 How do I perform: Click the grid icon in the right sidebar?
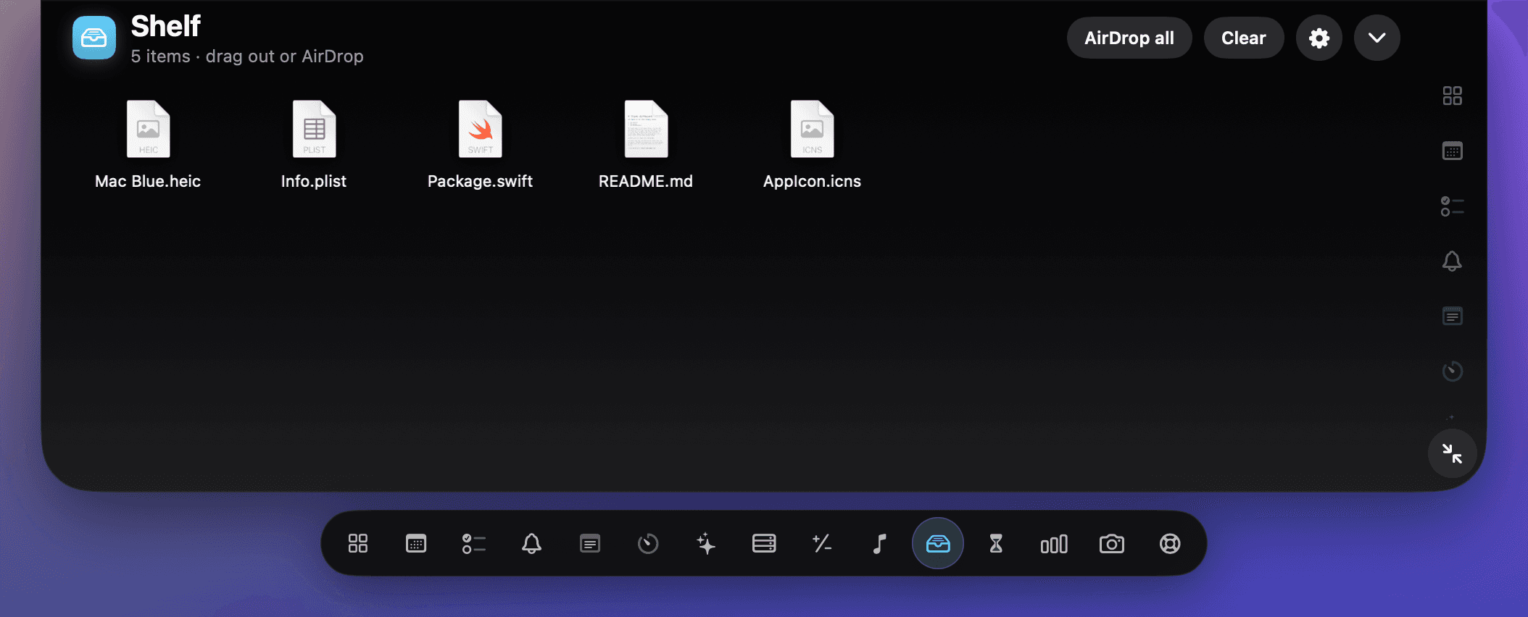click(1453, 96)
